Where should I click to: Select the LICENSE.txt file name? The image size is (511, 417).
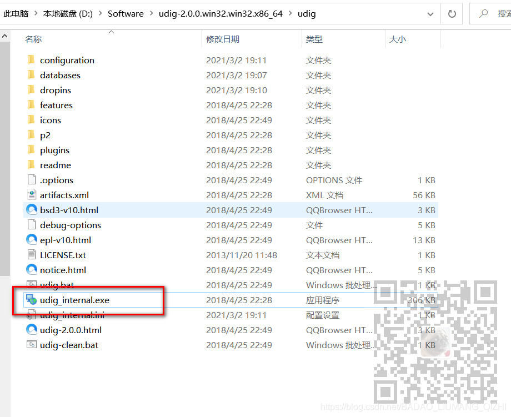pyautogui.click(x=63, y=255)
